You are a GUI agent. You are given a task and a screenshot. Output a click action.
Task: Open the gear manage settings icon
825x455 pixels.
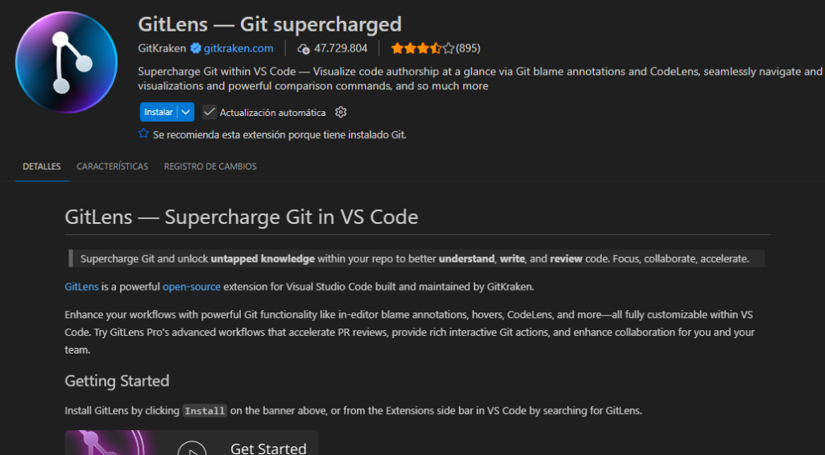pos(341,112)
